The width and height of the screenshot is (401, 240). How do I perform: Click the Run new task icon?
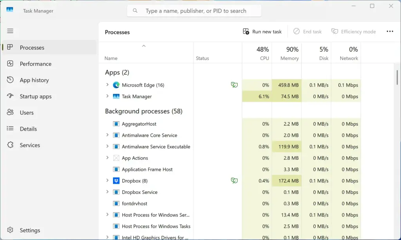click(x=246, y=31)
